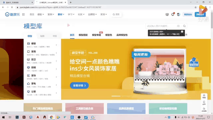Click the 酷家乐 logo
The width and height of the screenshot is (213, 120).
12,14
